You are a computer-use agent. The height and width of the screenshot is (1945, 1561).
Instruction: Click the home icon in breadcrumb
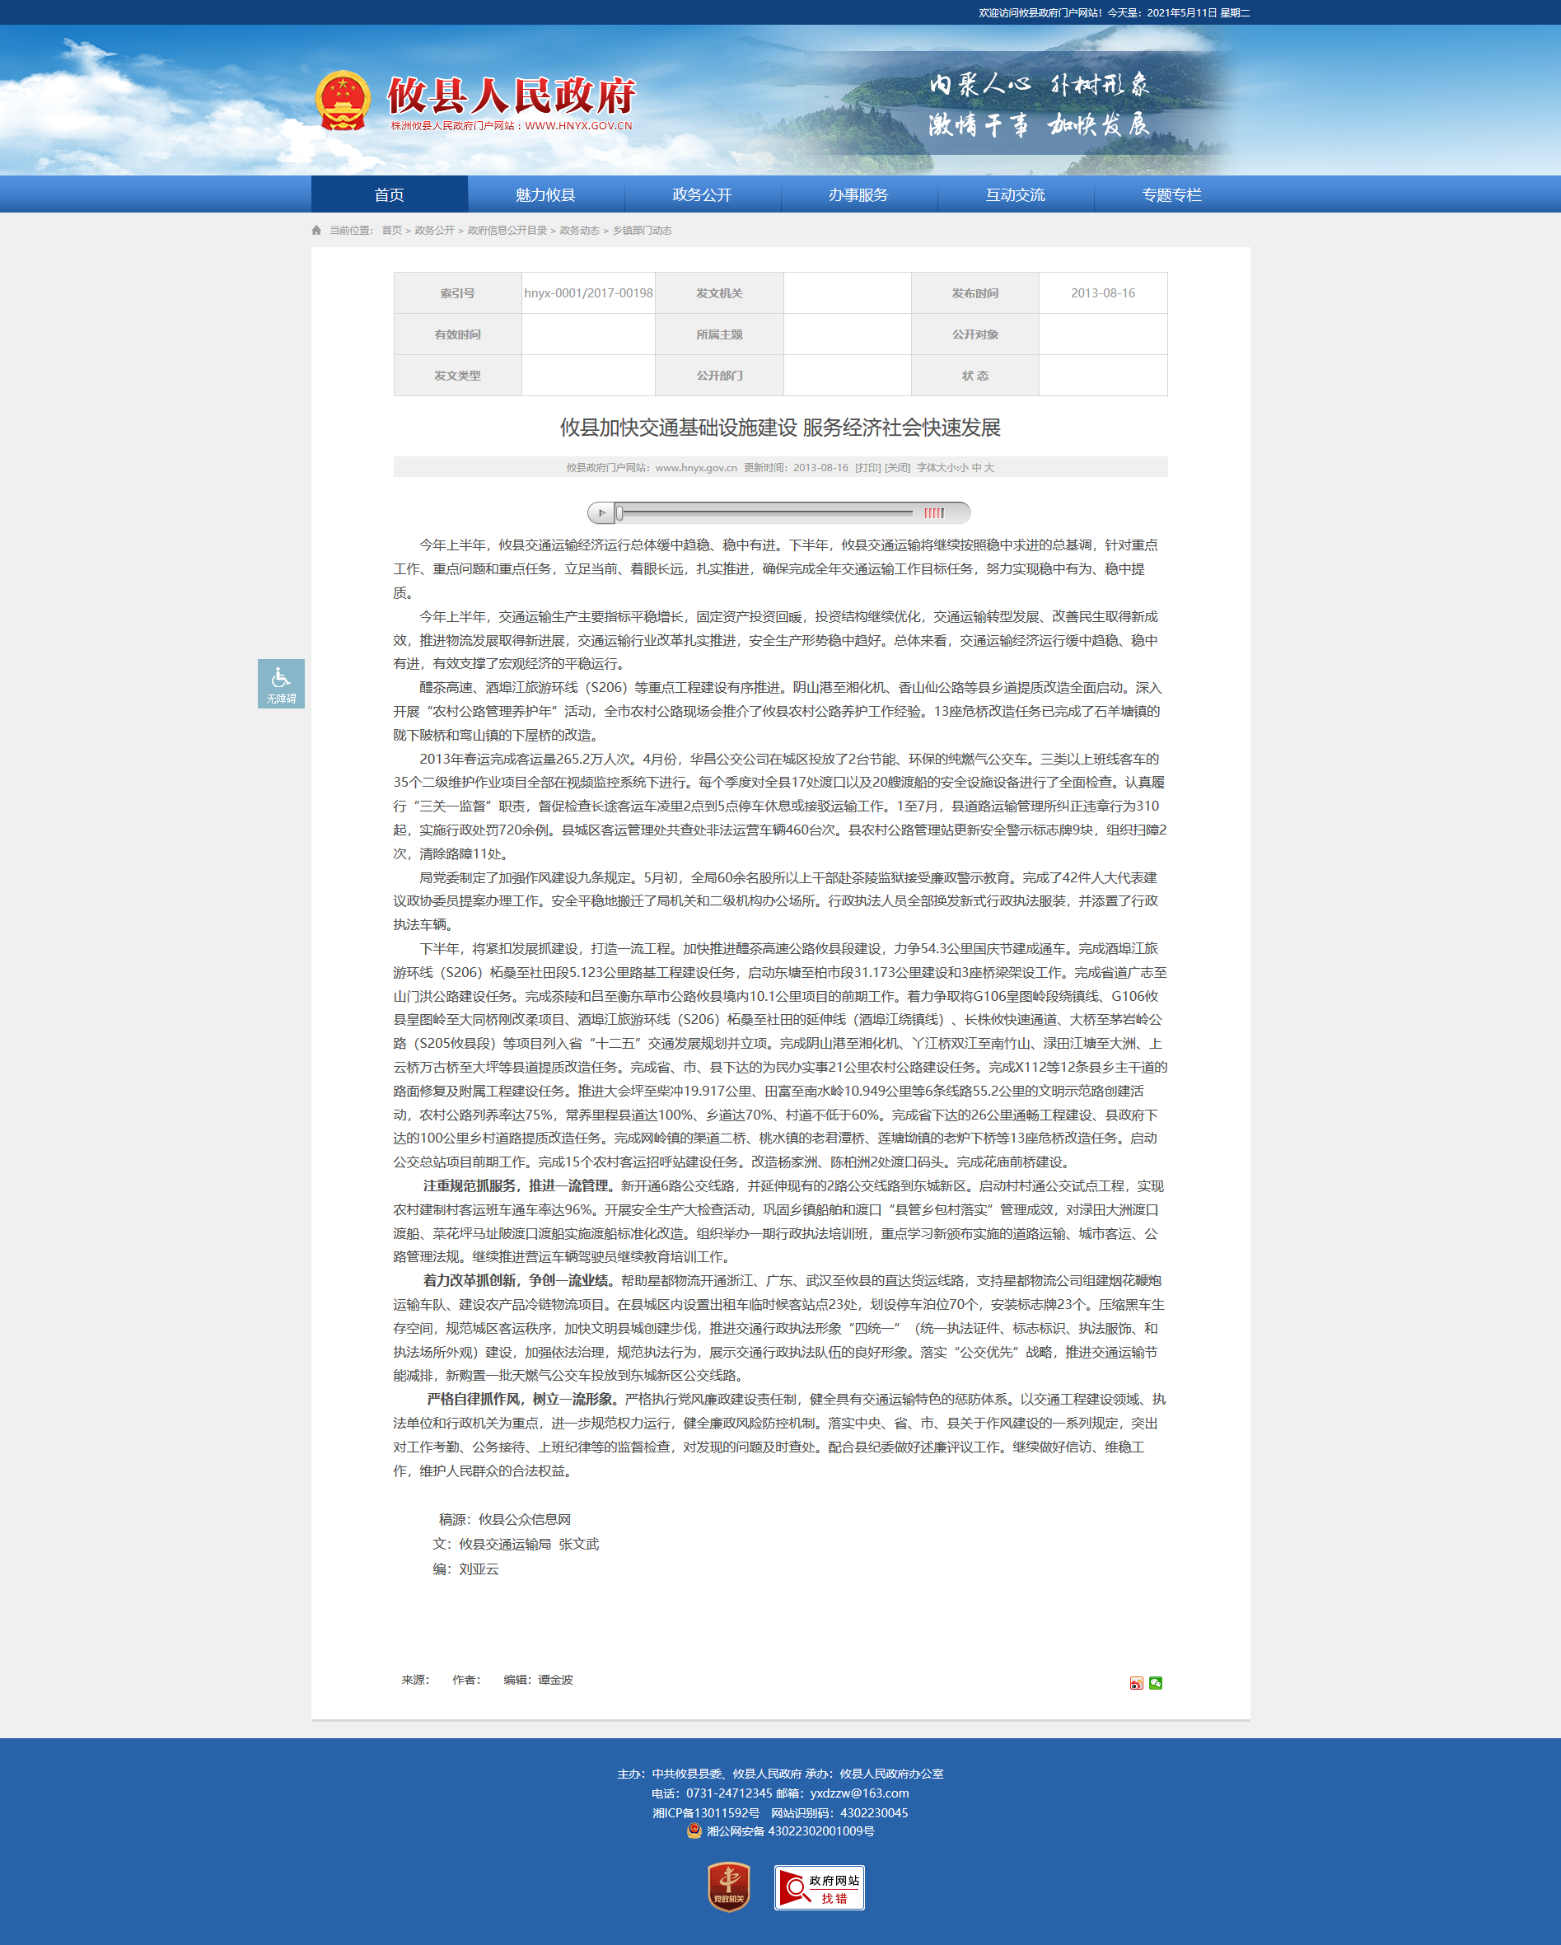[x=316, y=231]
